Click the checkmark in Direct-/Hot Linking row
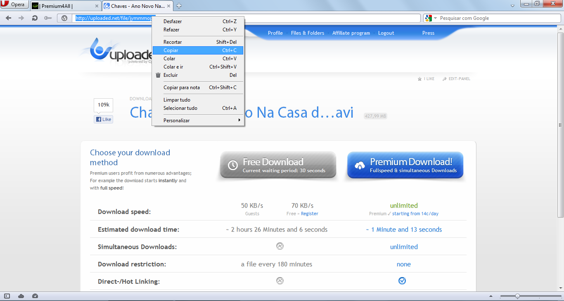 tap(402, 281)
